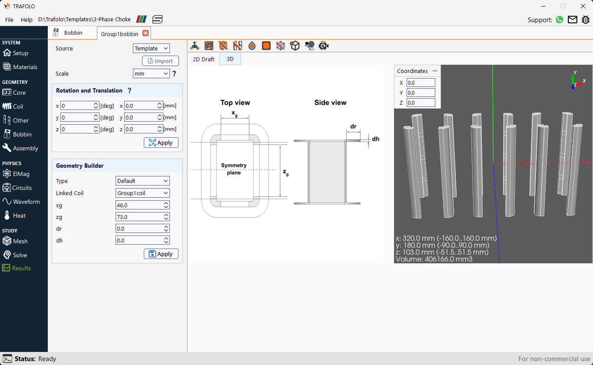Click the x rotation degrees field
593x365 pixels.
pyautogui.click(x=80, y=106)
